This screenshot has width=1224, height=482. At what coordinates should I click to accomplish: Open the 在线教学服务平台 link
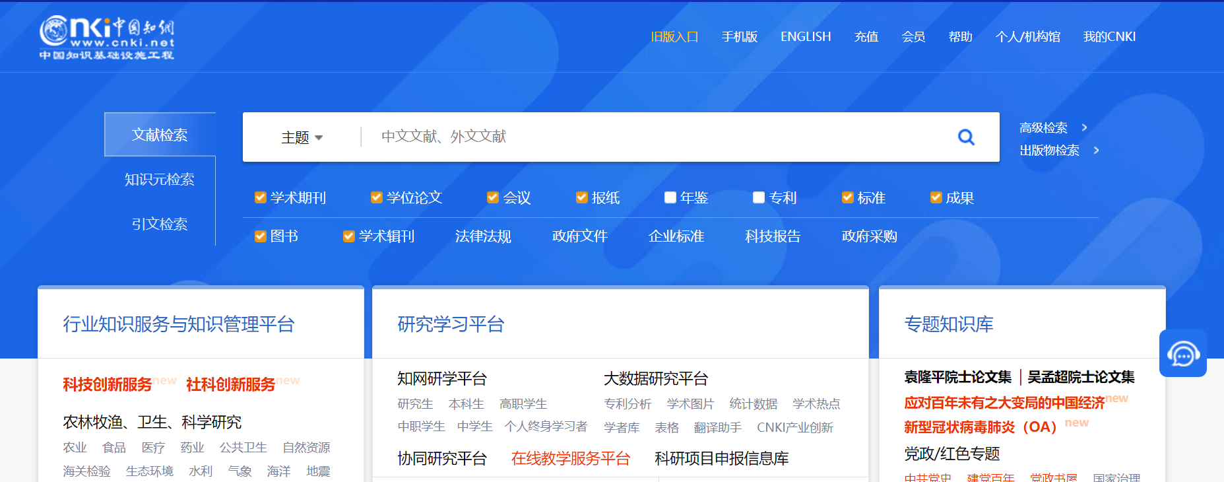point(571,459)
